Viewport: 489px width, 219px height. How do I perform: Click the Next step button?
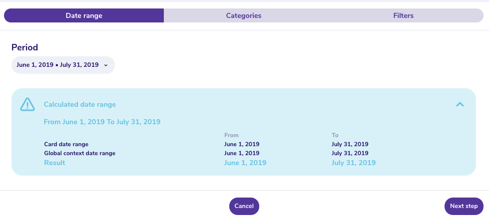[x=464, y=206]
